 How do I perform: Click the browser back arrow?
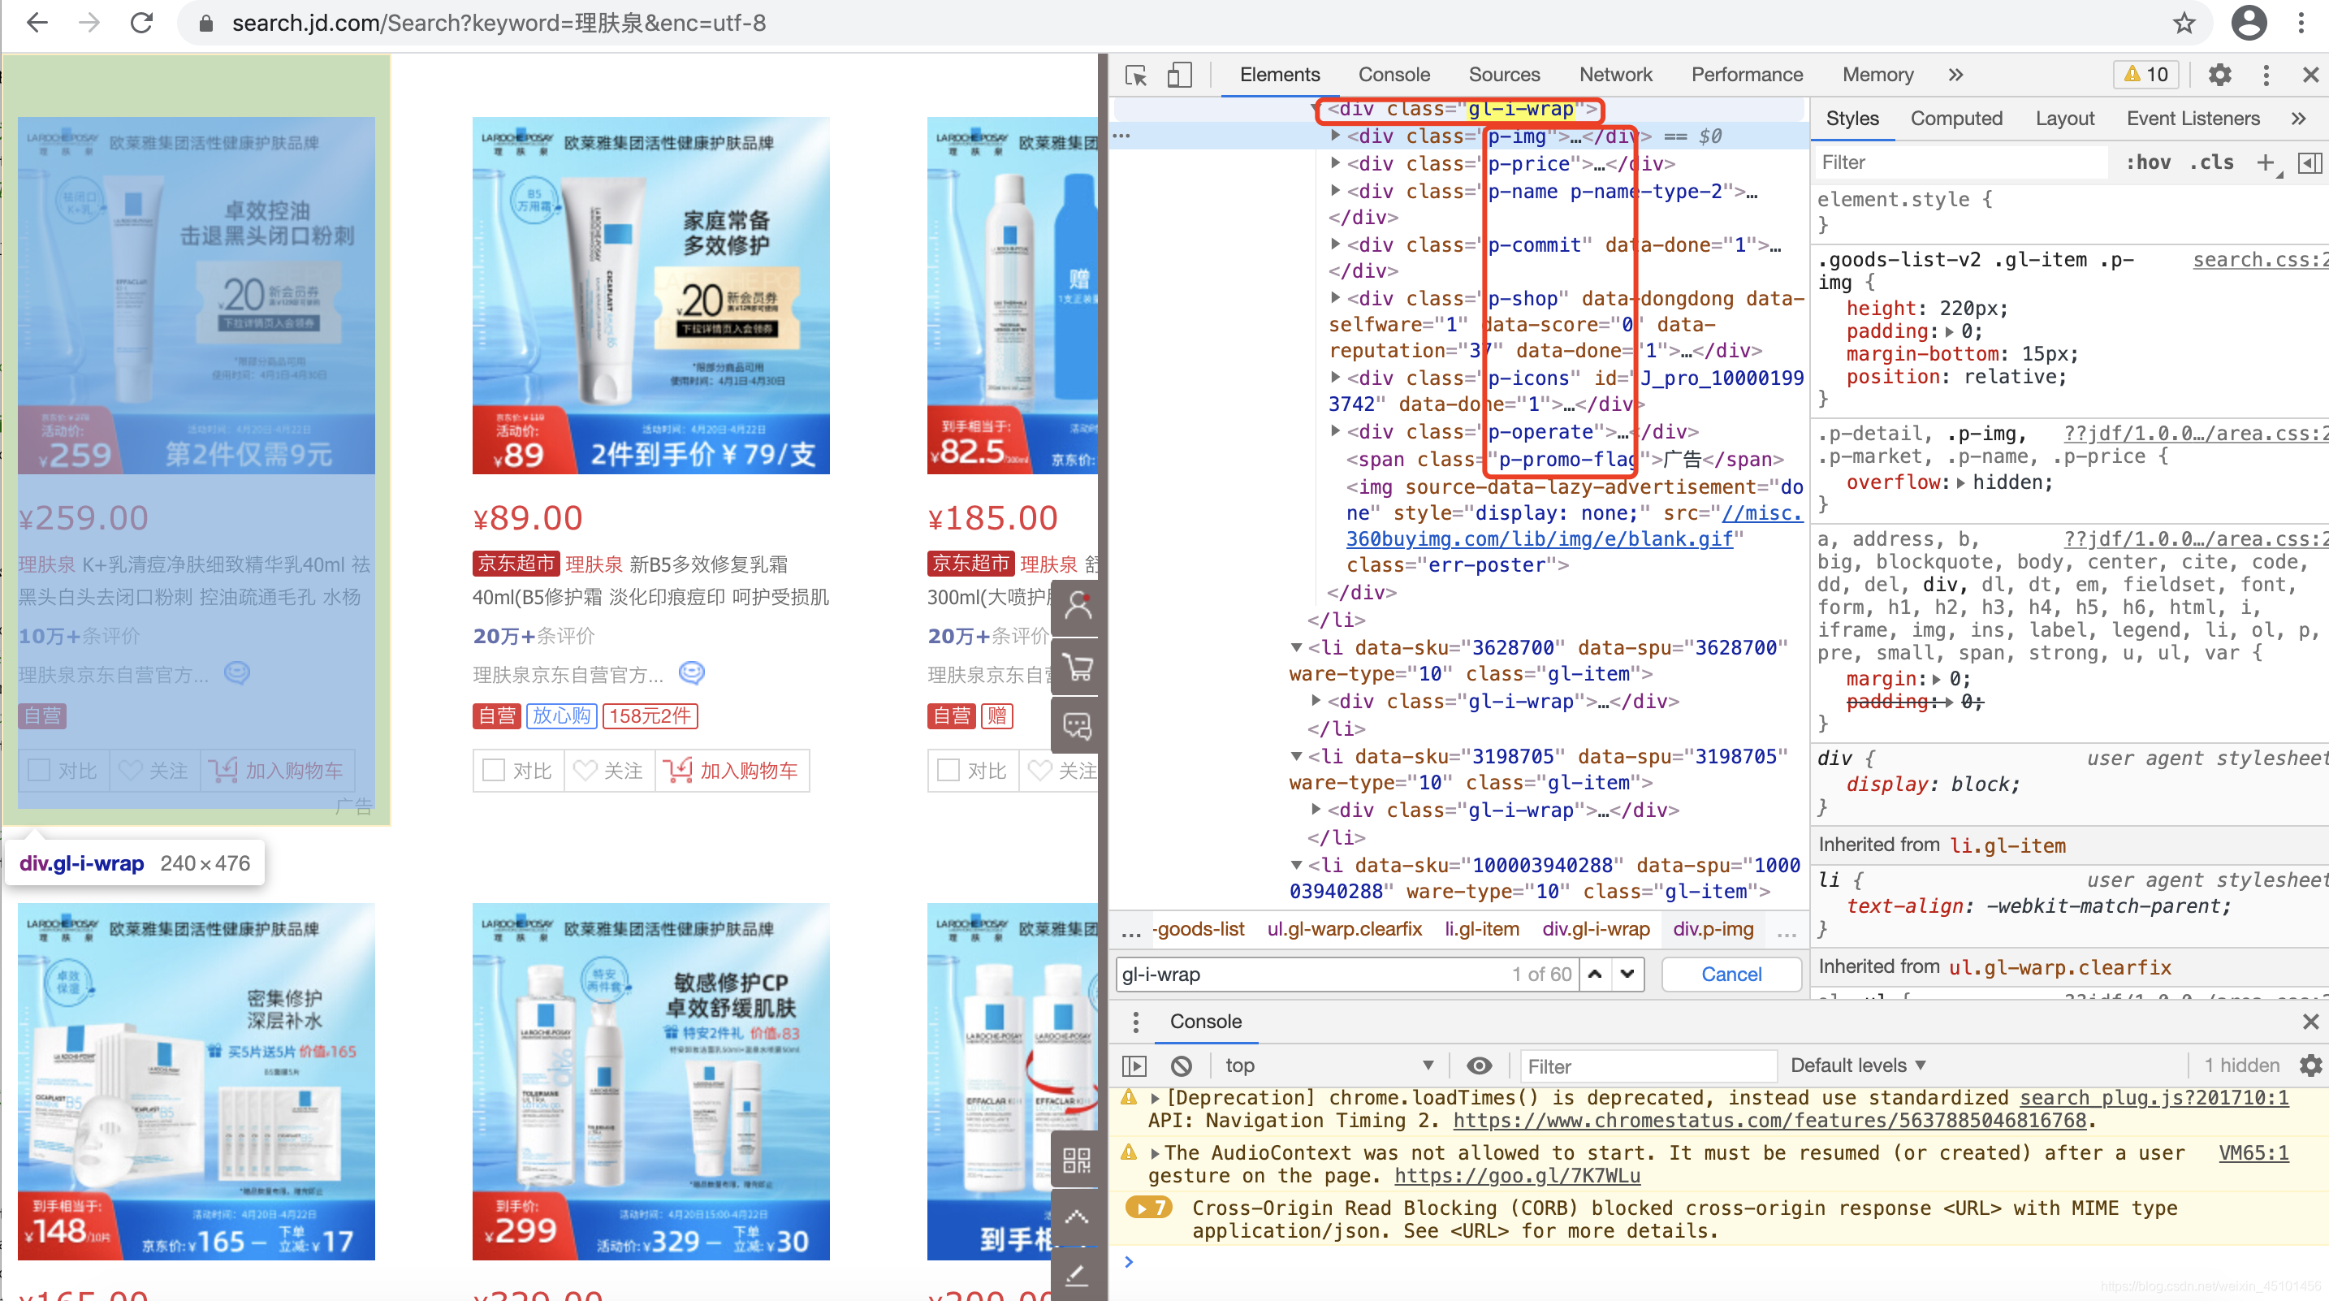point(37,23)
